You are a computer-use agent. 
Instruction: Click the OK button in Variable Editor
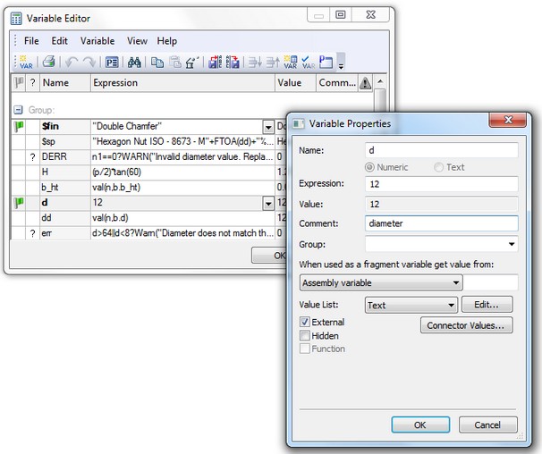269,256
